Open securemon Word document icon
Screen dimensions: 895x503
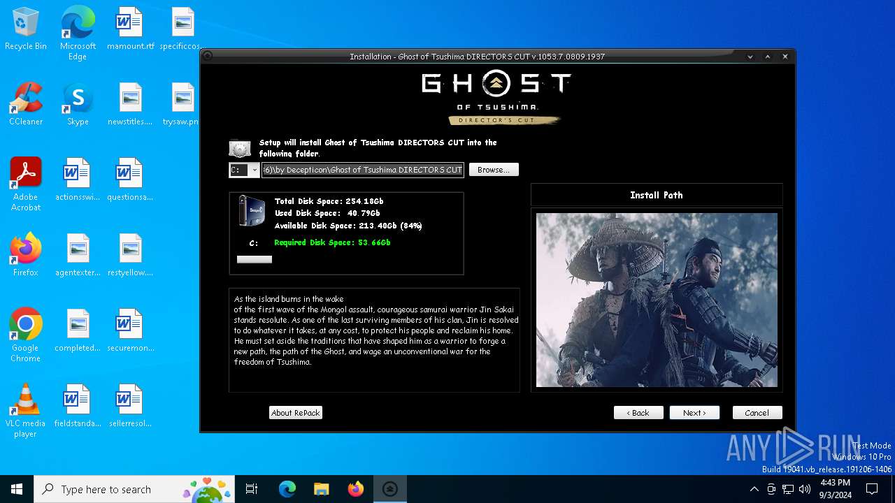point(130,331)
